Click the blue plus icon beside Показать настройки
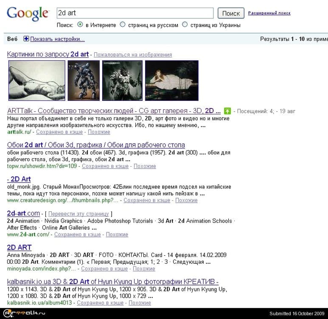 [26, 39]
